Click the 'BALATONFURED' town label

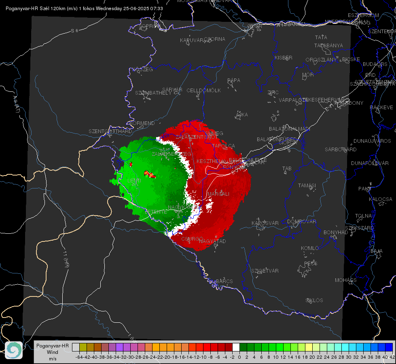pos(277,140)
